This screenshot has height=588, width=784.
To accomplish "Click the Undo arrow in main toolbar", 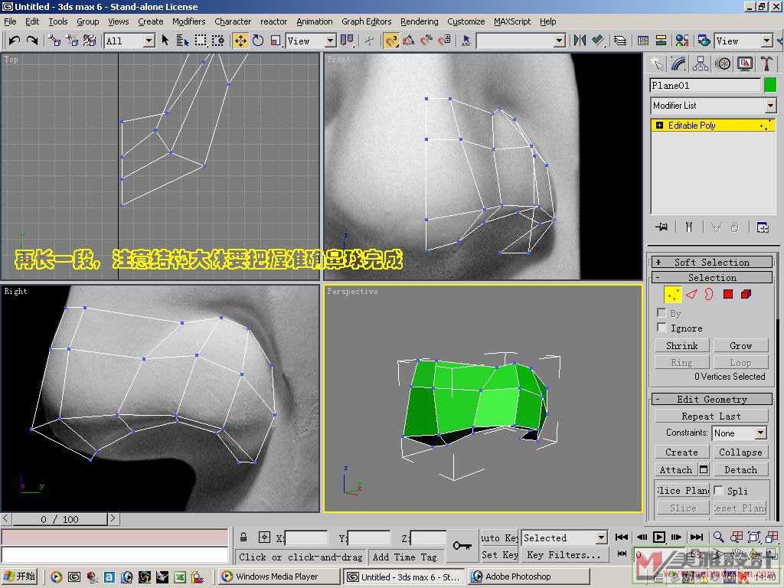I will pyautogui.click(x=15, y=41).
